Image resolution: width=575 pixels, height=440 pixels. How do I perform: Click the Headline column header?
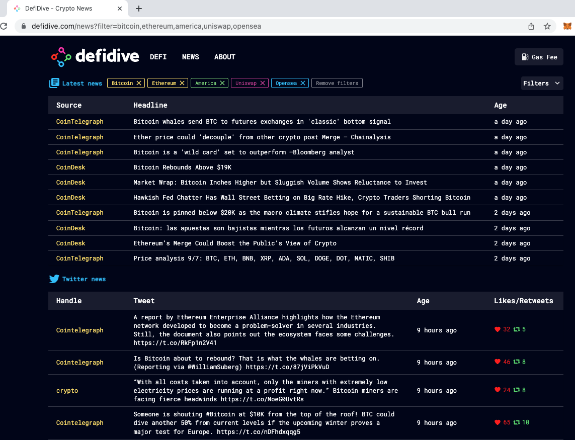coord(150,105)
